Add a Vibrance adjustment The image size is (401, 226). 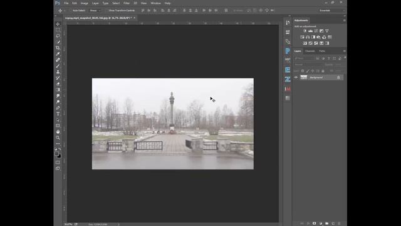pos(327,31)
